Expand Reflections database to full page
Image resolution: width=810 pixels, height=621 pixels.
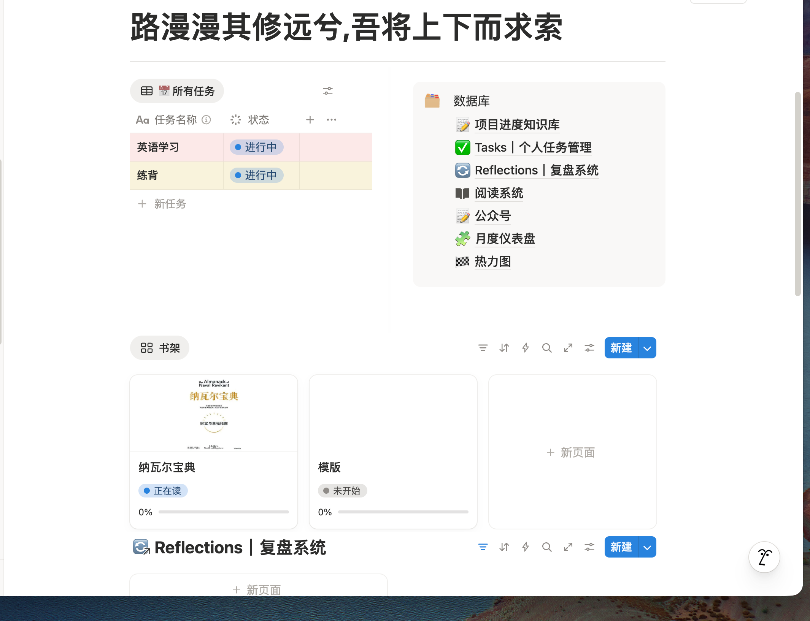(568, 547)
